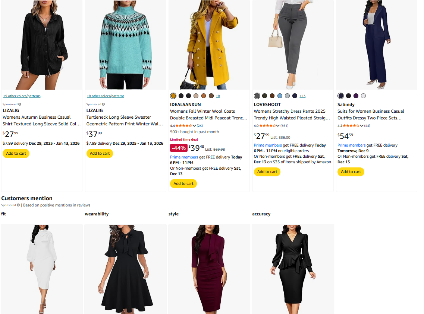Image resolution: width=424 pixels, height=314 pixels.
Task: Select the light blue swatch for LOVESHOOT pants
Action: [x=280, y=96]
